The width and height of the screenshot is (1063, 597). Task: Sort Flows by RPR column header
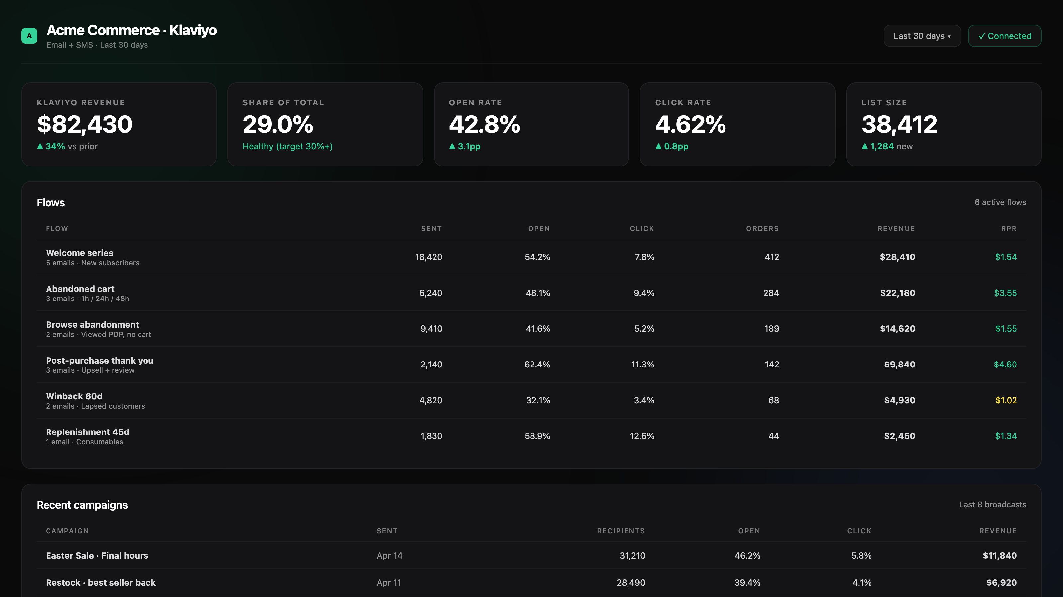[x=1009, y=228]
